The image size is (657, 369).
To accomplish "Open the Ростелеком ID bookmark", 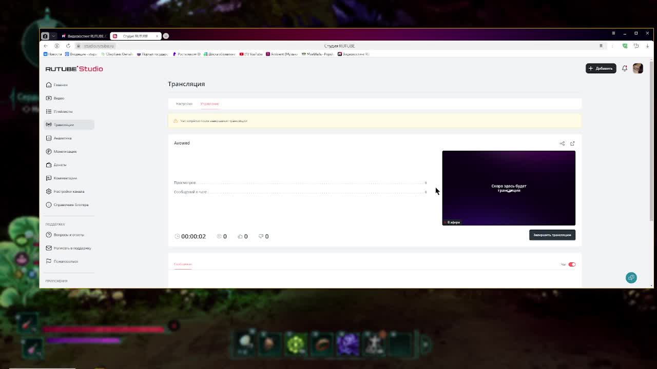I will tap(187, 54).
